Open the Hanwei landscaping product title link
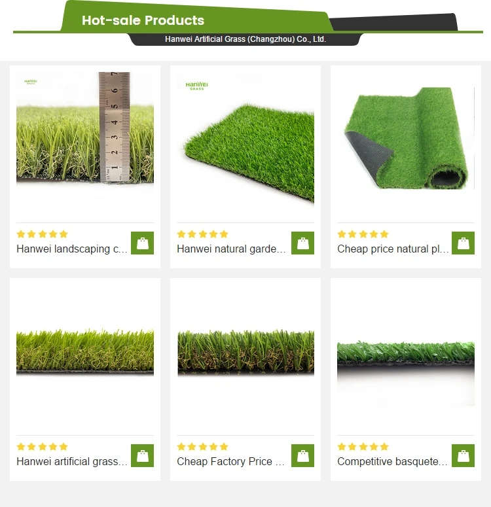 click(72, 249)
